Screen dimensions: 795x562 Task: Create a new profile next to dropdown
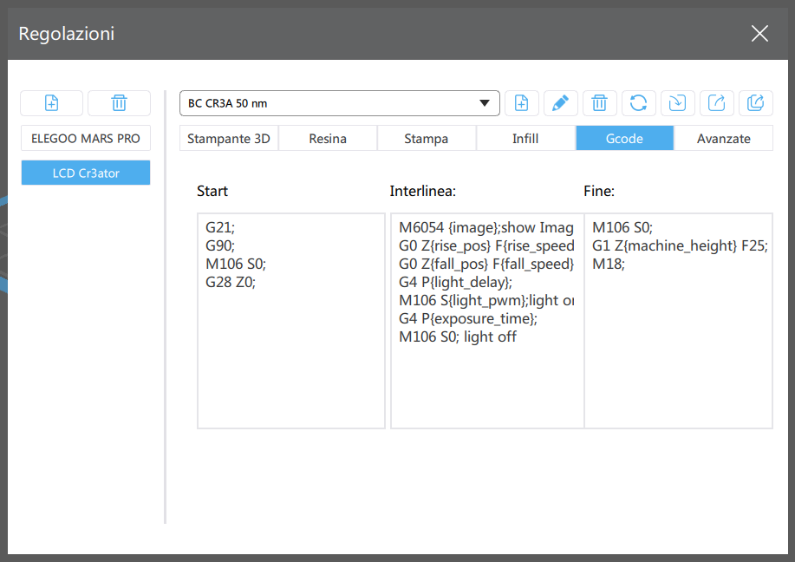pyautogui.click(x=522, y=103)
